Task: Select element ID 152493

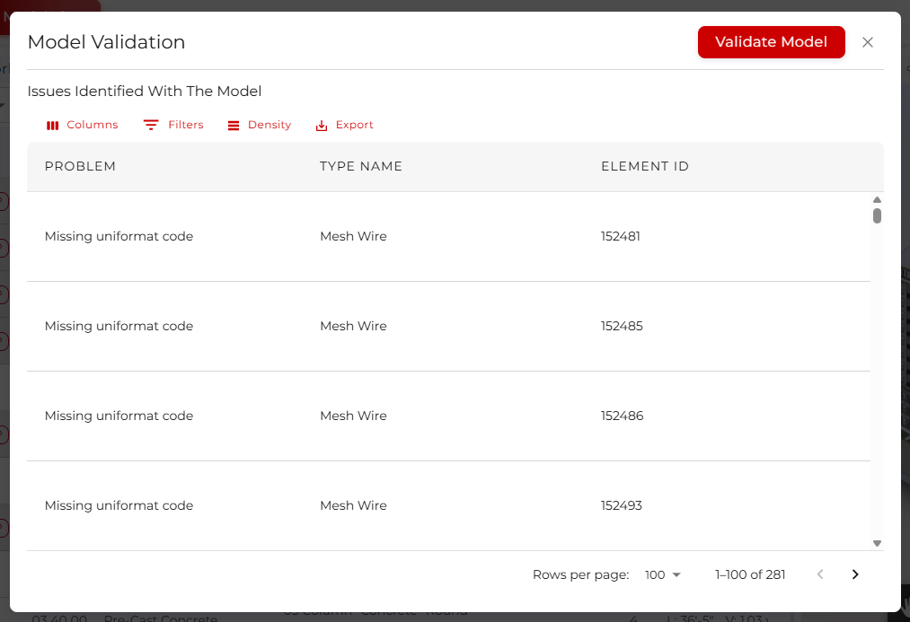Action: (622, 505)
